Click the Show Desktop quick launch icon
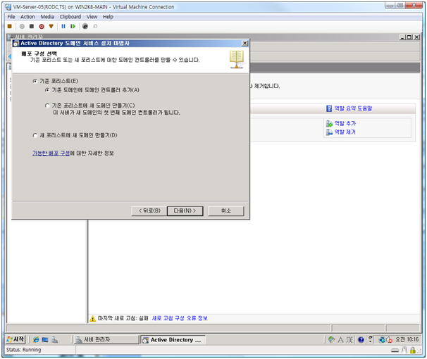 [x=45, y=340]
